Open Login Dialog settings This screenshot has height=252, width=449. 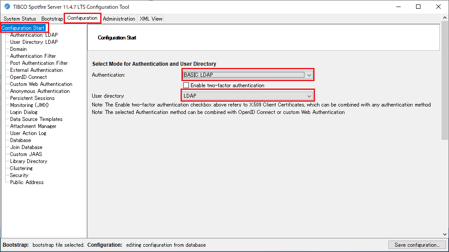tap(24, 112)
